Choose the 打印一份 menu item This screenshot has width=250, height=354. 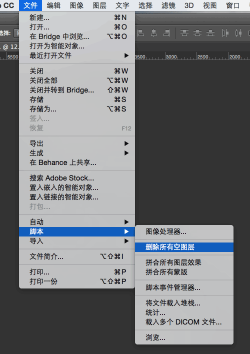(77, 281)
